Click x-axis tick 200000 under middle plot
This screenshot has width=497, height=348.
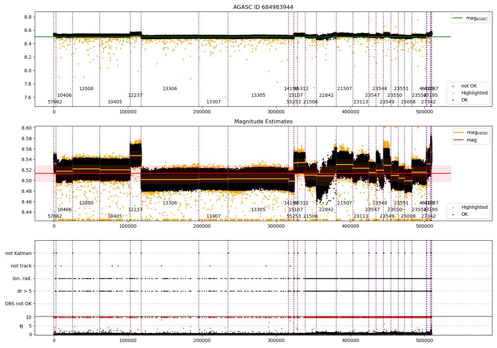click(202, 226)
